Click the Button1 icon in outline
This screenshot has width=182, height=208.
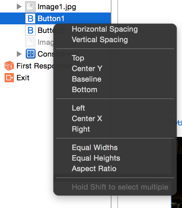[30, 18]
